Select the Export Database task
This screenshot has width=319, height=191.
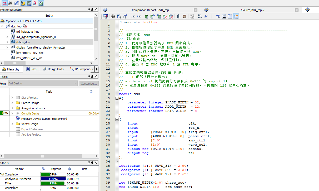tap(32, 129)
